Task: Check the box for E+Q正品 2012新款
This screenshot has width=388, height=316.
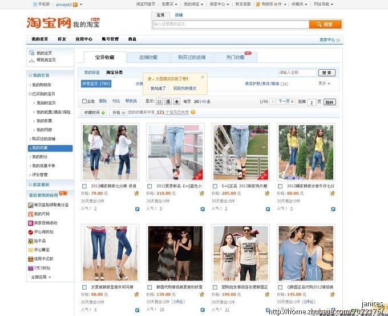Action: pyautogui.click(x=215, y=186)
